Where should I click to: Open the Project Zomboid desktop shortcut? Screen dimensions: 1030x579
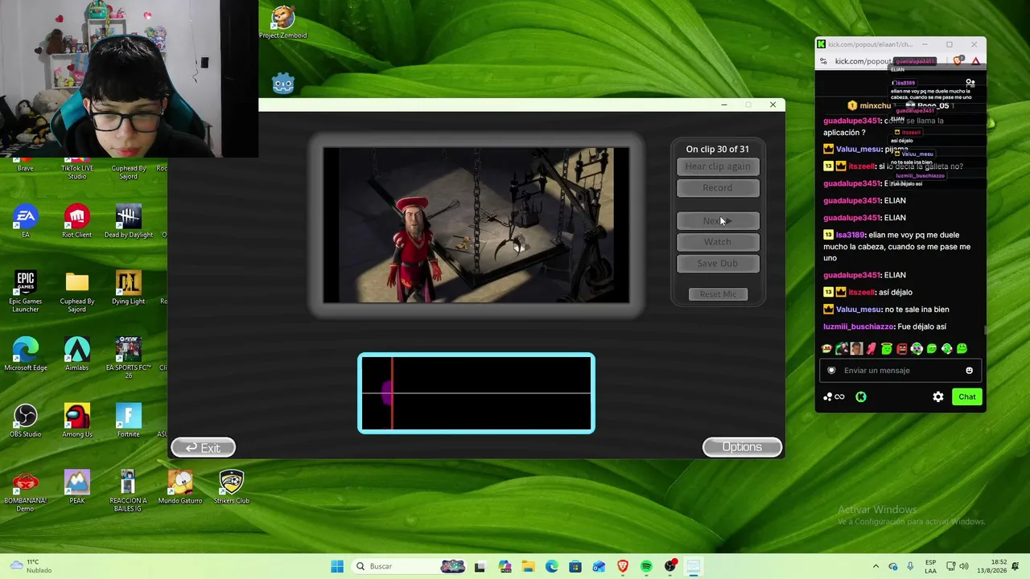282,22
